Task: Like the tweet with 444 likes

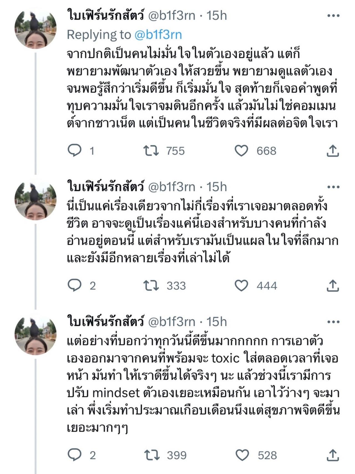Action: pos(241,285)
